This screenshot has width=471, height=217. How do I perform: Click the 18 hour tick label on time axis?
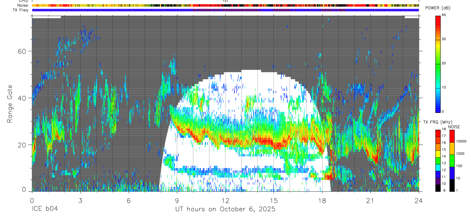coord(322,201)
